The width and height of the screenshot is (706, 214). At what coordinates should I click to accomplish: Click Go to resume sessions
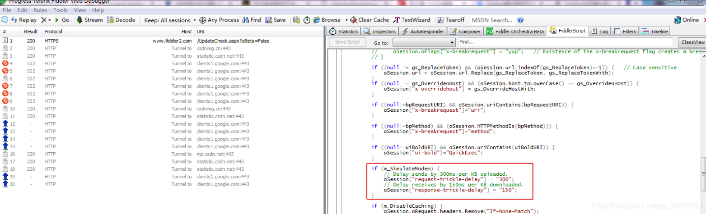62,20
